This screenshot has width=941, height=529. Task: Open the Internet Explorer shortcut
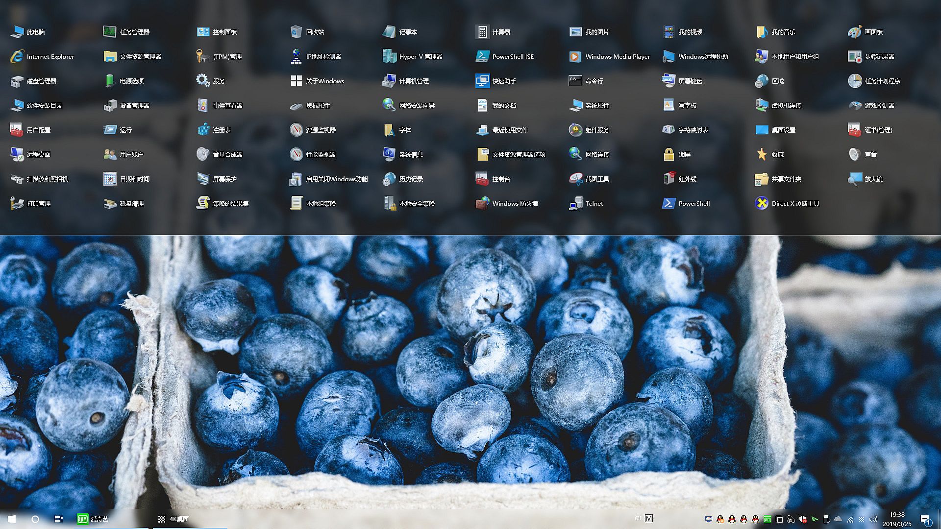point(17,56)
